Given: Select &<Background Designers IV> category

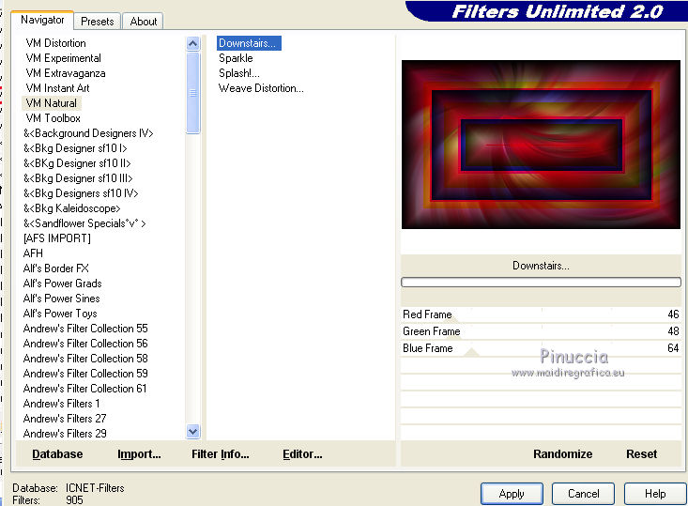Looking at the screenshot, I should pyautogui.click(x=88, y=133).
